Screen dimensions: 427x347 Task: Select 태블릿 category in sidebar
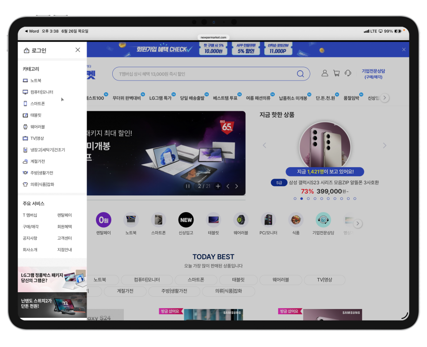[32, 115]
